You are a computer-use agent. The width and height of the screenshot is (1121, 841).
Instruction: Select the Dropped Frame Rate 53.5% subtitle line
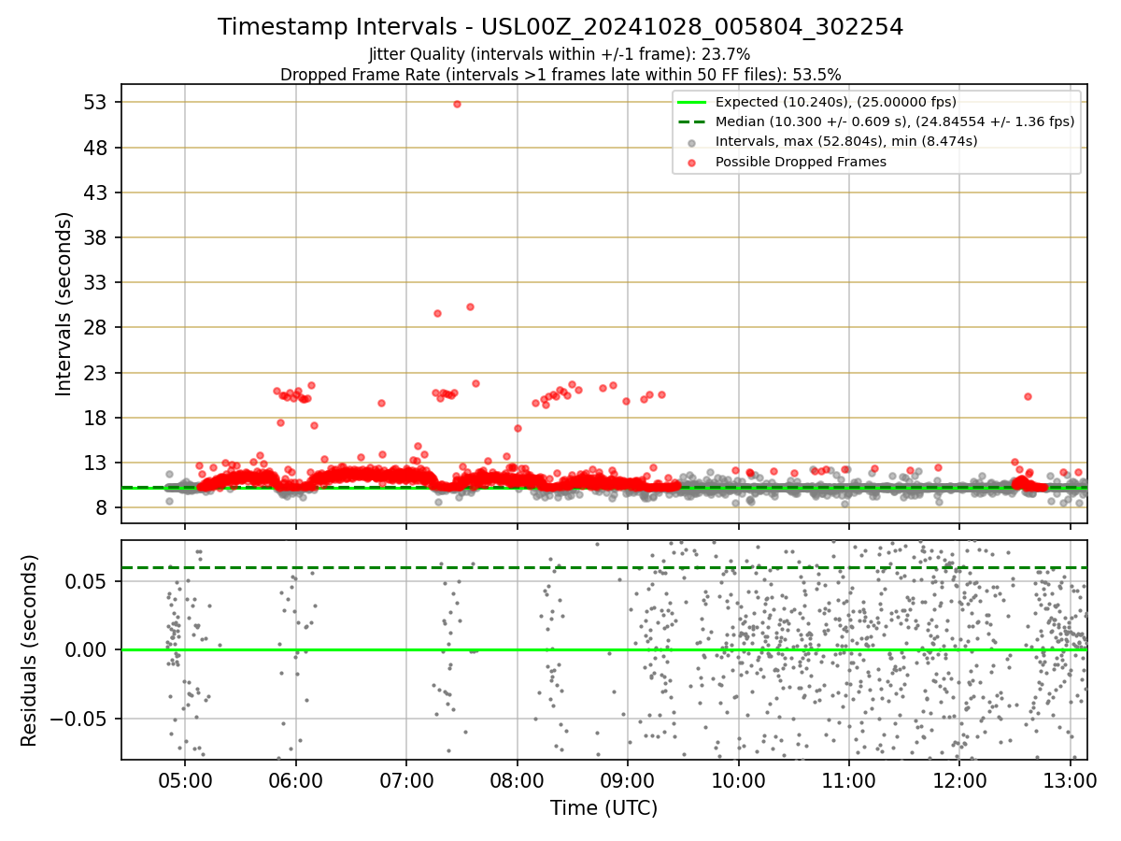(560, 74)
